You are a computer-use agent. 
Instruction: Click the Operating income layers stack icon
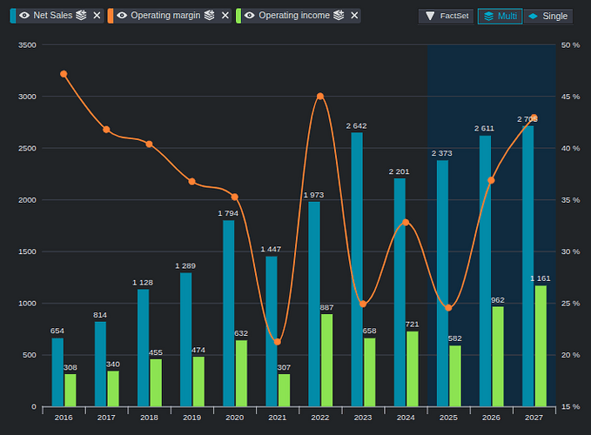coord(339,16)
